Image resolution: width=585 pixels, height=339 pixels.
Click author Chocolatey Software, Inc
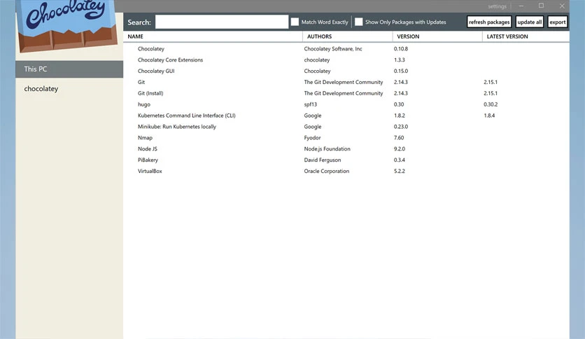[333, 49]
